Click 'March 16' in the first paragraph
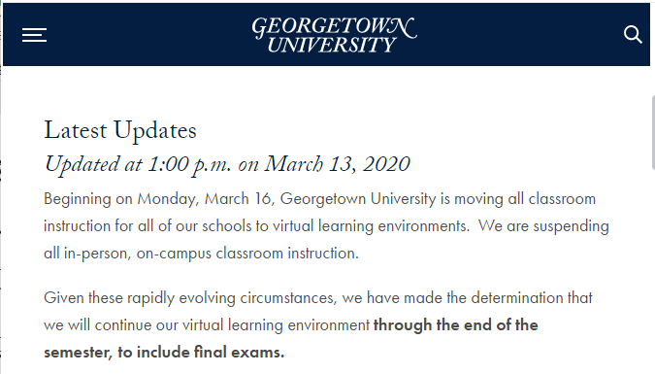This screenshot has height=374, width=655. click(x=238, y=199)
